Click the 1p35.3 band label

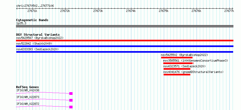click(21, 23)
